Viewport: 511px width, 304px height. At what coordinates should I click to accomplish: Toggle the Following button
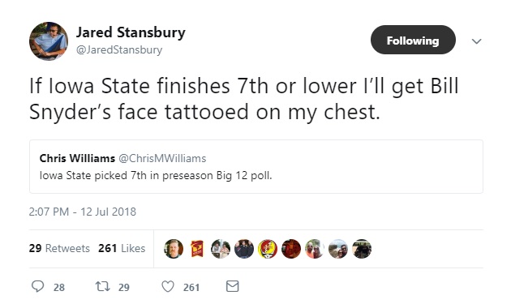pos(413,40)
